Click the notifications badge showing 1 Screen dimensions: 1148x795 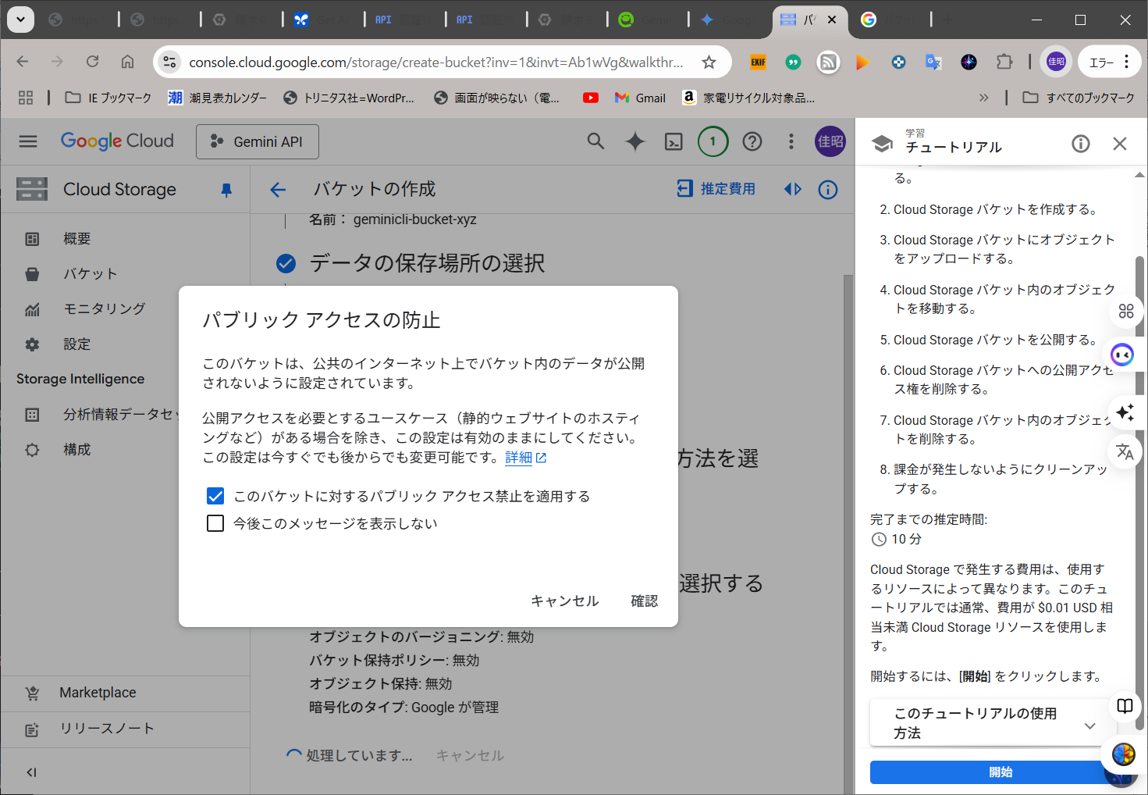[713, 141]
